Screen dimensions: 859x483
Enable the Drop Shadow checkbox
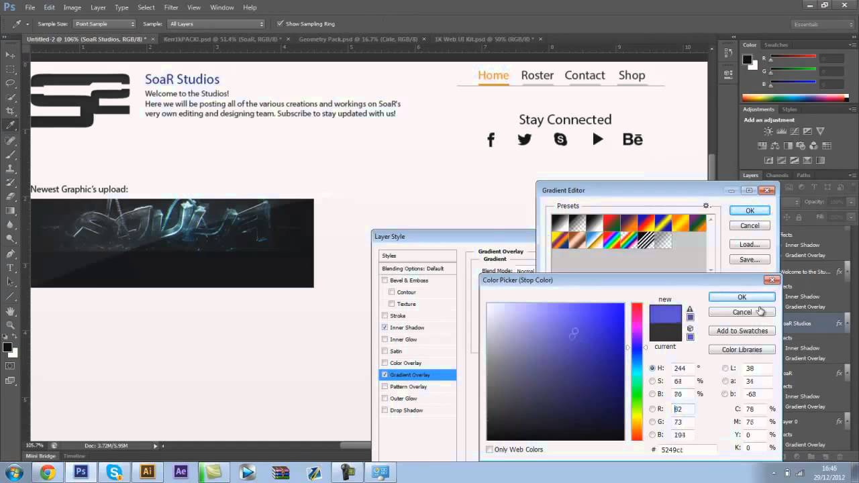[x=385, y=410]
